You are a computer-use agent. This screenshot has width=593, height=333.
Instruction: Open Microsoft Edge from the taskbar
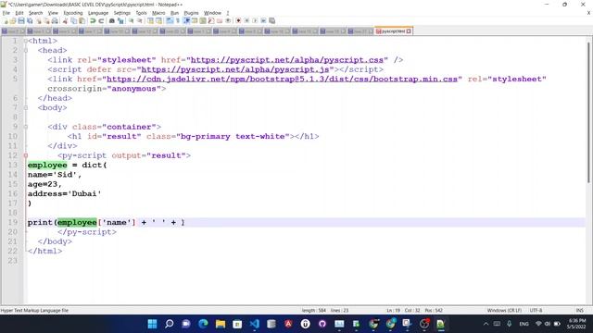204,324
